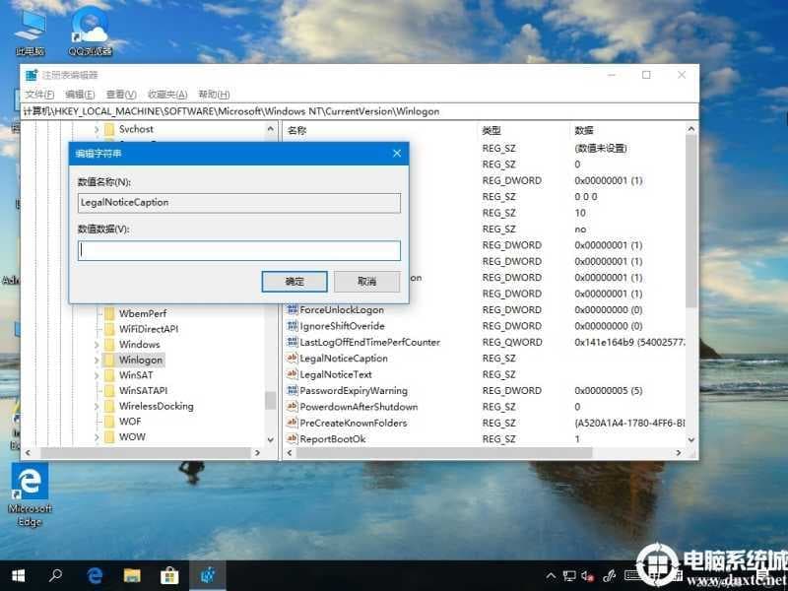Screen dimensions: 788x591
Task: Focus the value data input field
Action: click(239, 251)
